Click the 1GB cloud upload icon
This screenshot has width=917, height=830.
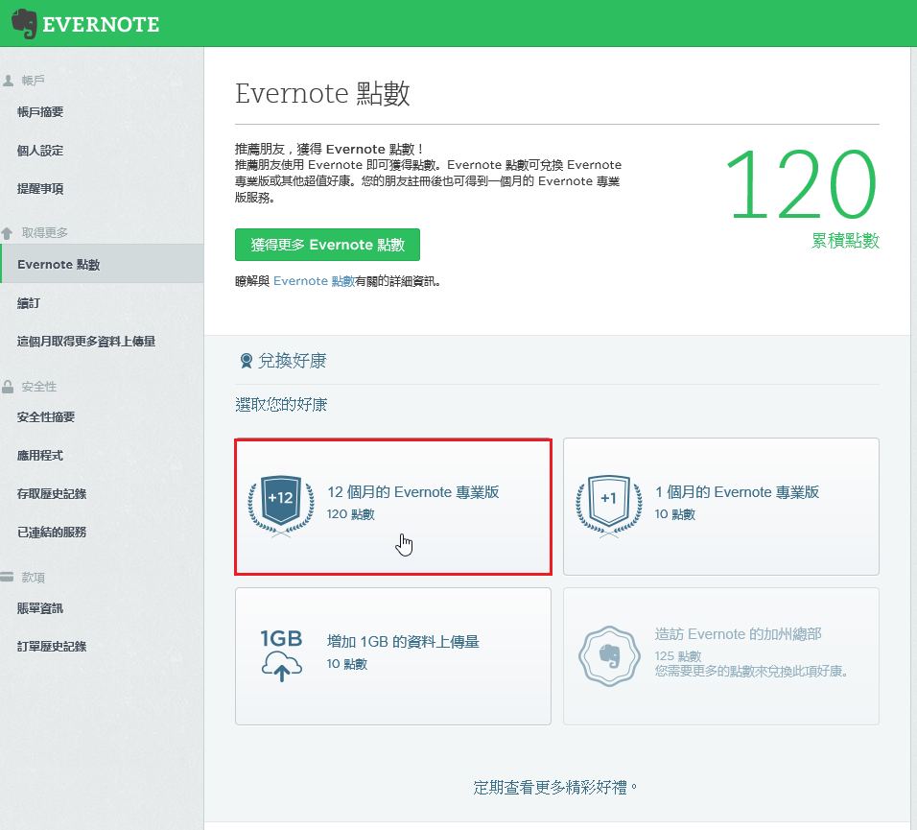[281, 655]
